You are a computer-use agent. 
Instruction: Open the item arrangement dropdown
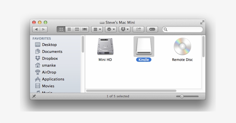click(97, 29)
